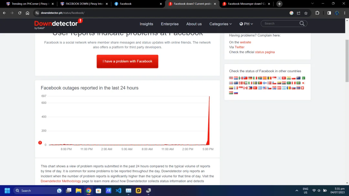Open a new browser tab
This screenshot has width=349, height=196.
[x=279, y=4]
